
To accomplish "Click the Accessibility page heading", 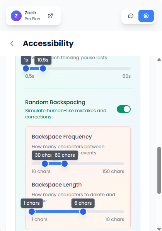I will click(x=48, y=43).
